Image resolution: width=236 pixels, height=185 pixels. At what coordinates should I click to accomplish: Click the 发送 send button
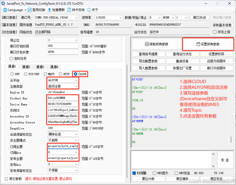225,160
